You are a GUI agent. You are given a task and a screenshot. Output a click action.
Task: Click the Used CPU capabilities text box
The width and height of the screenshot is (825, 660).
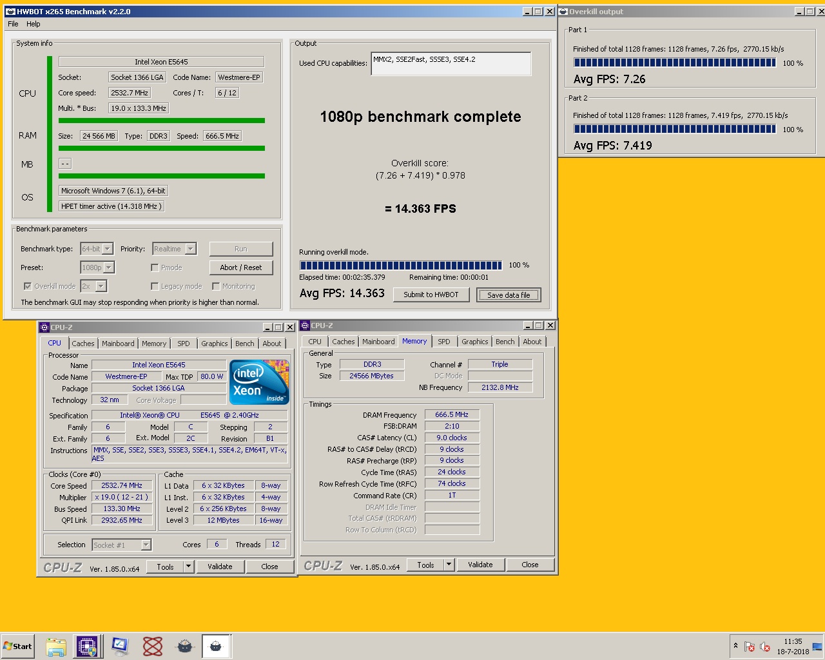(451, 64)
